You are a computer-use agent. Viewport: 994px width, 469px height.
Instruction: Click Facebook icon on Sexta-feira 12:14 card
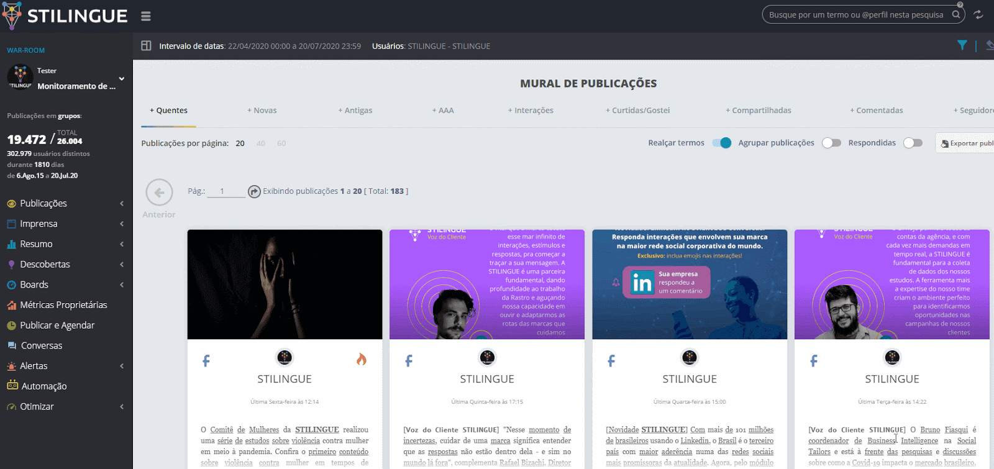coord(206,361)
